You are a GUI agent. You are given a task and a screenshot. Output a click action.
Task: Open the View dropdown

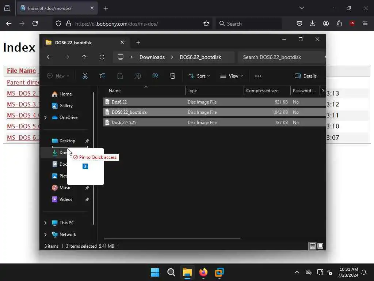pyautogui.click(x=231, y=76)
